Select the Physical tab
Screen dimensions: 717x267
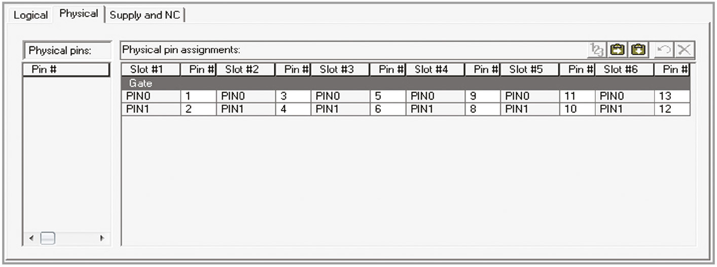[x=79, y=14]
